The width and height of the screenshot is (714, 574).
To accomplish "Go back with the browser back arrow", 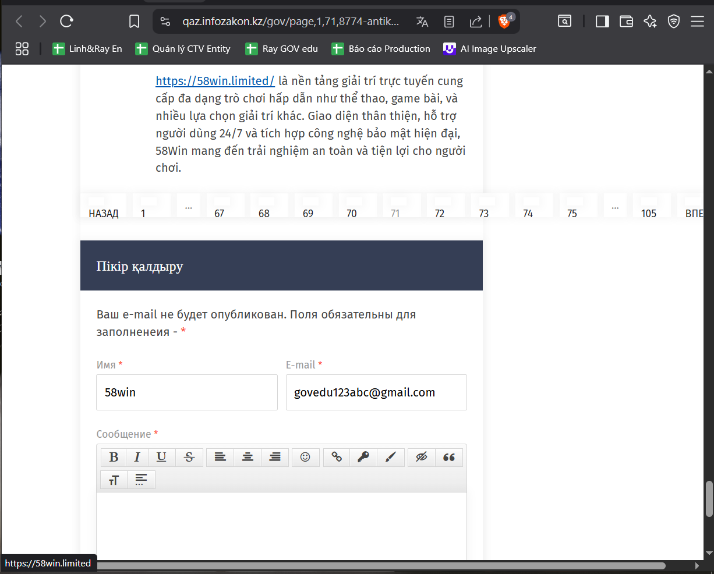I will (x=19, y=22).
